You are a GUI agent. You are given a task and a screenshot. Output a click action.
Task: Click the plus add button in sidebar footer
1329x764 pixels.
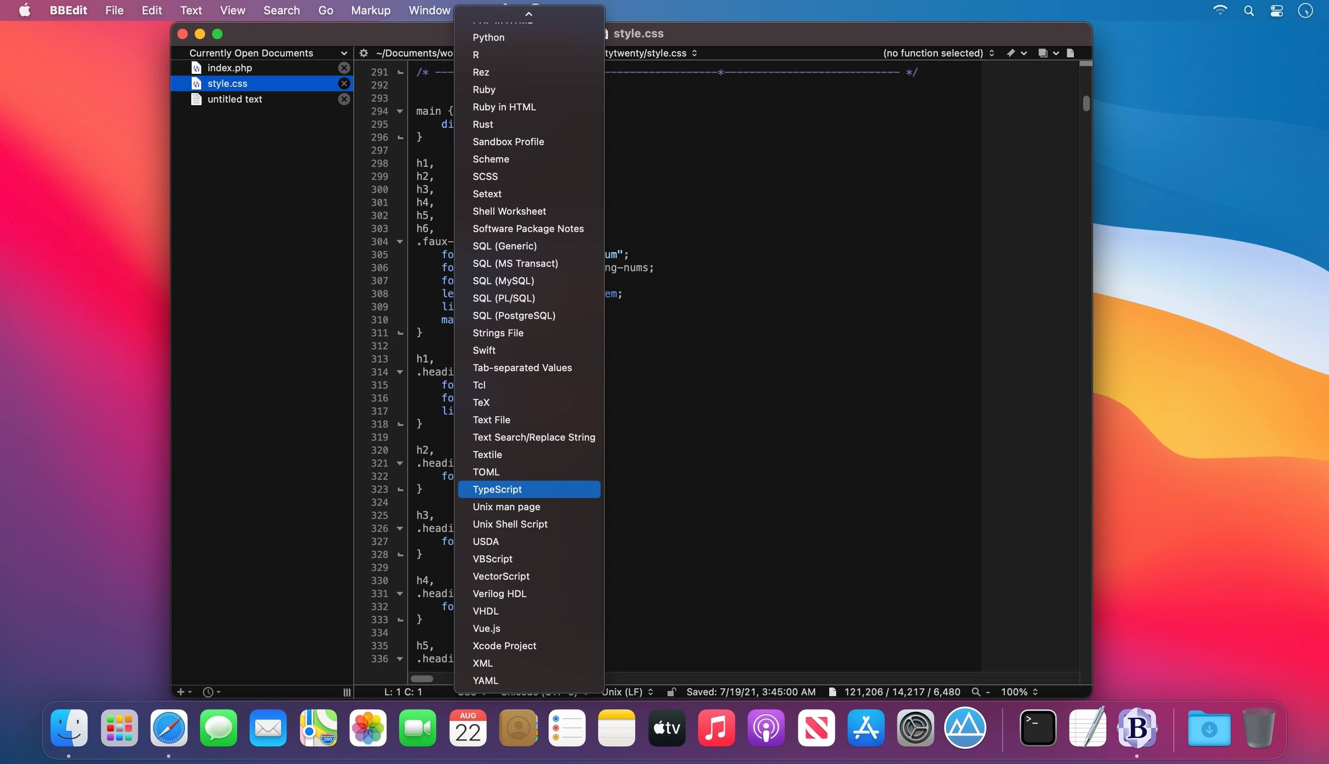[183, 692]
